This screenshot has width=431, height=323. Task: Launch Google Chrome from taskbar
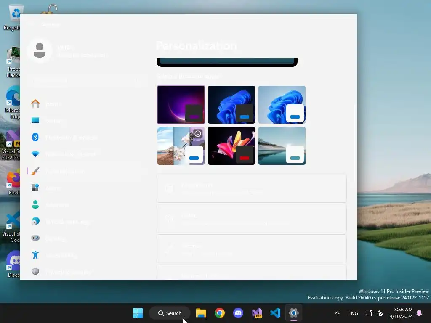pos(220,313)
